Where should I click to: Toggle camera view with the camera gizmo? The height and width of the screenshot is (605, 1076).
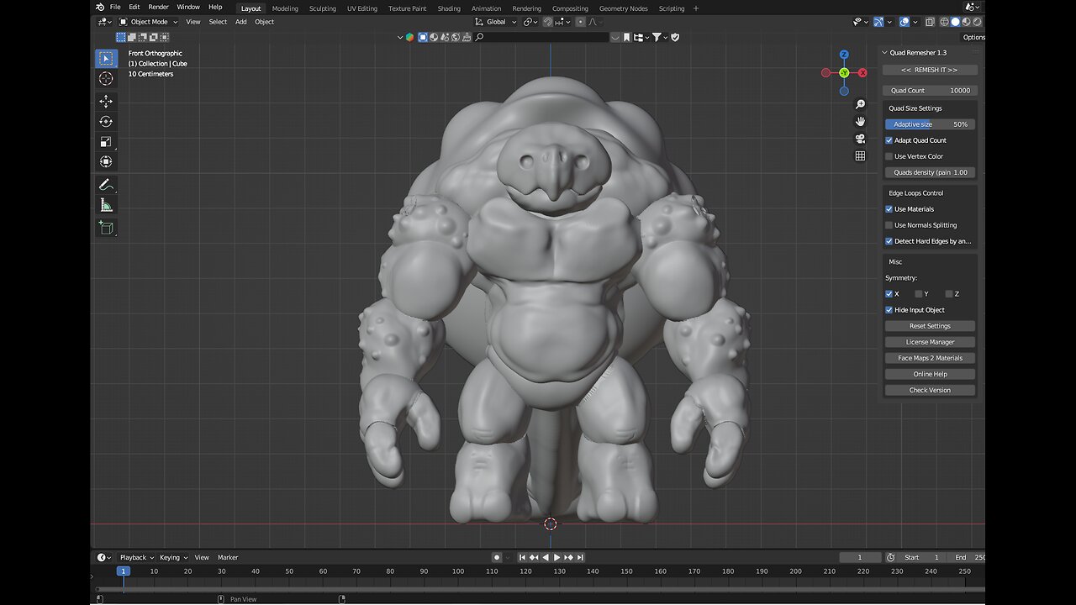tap(860, 139)
